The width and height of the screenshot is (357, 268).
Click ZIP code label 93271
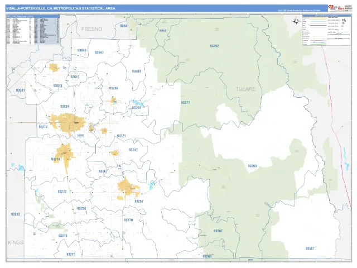coord(185,103)
